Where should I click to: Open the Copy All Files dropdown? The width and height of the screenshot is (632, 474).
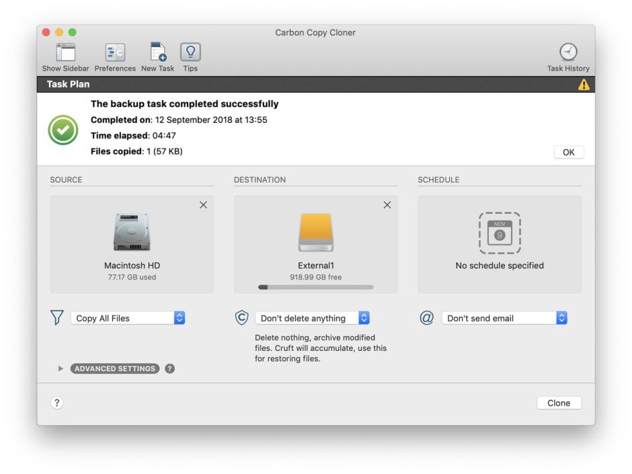[128, 318]
